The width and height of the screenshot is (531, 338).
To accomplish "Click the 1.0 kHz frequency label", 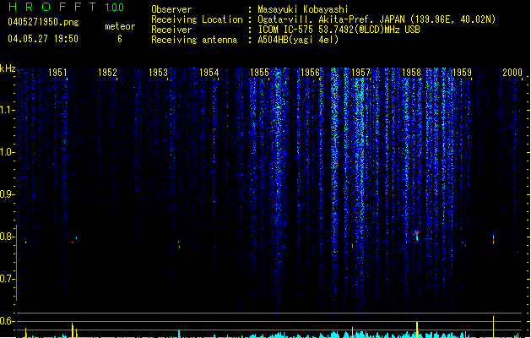I will click(x=7, y=152).
